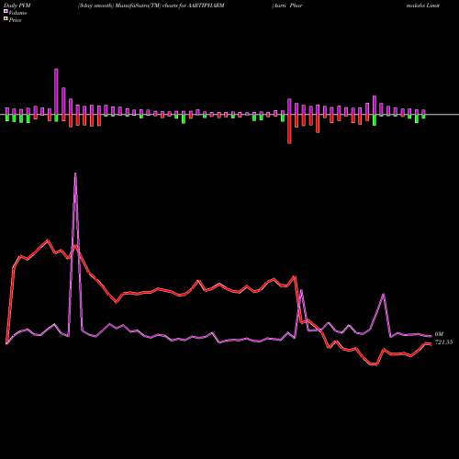Click the Daily PVM title text

[17, 6]
